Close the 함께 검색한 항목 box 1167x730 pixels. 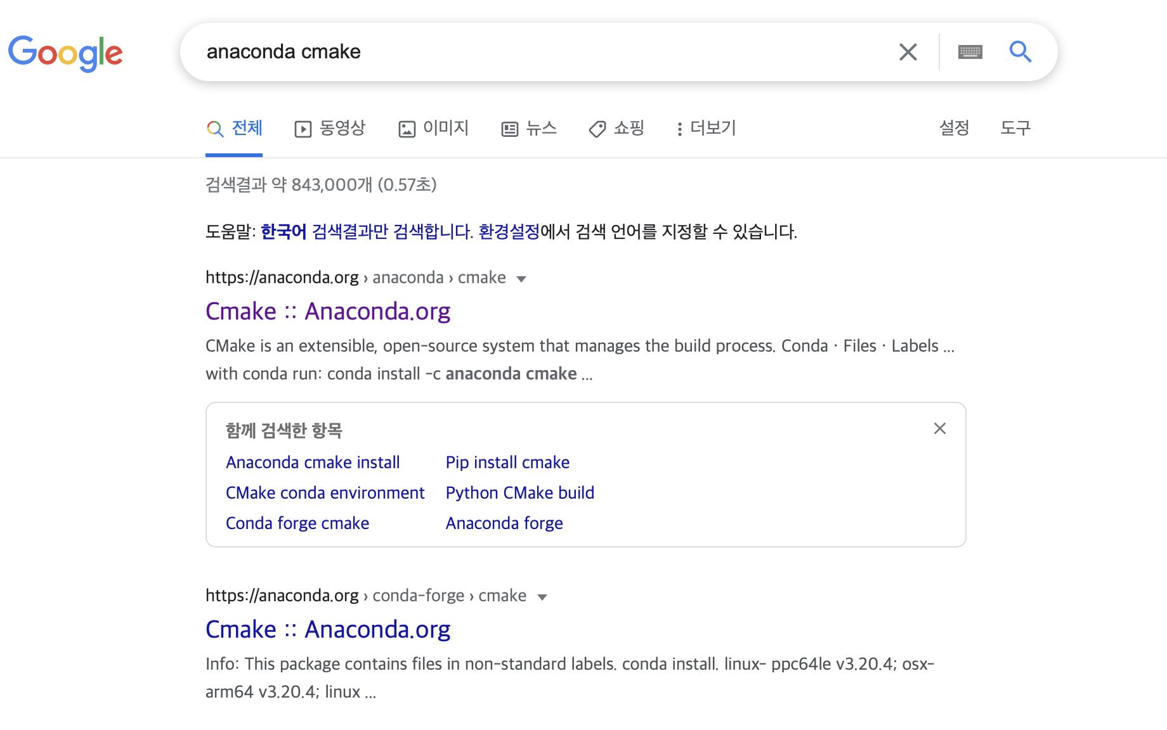[x=940, y=429]
